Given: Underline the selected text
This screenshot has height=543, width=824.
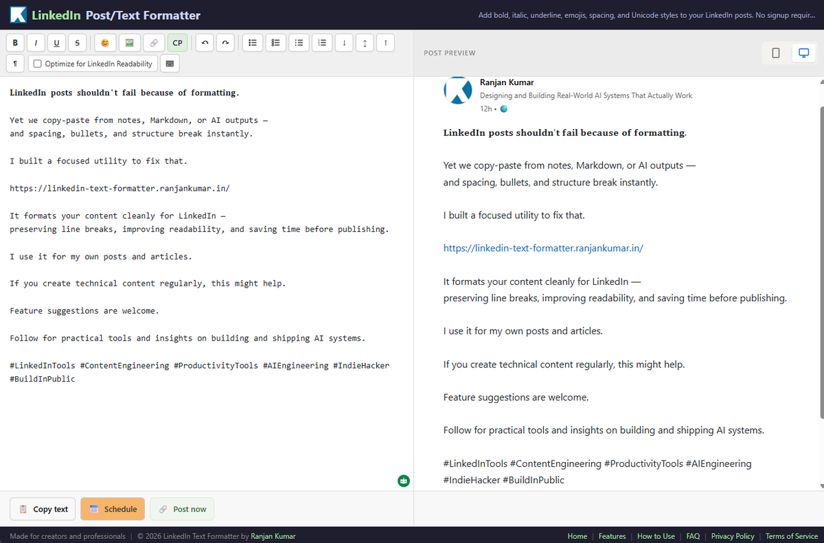Looking at the screenshot, I should 56,43.
